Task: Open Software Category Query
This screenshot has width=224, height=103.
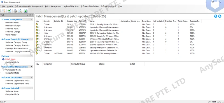Action: pyautogui.click(x=16, y=42)
